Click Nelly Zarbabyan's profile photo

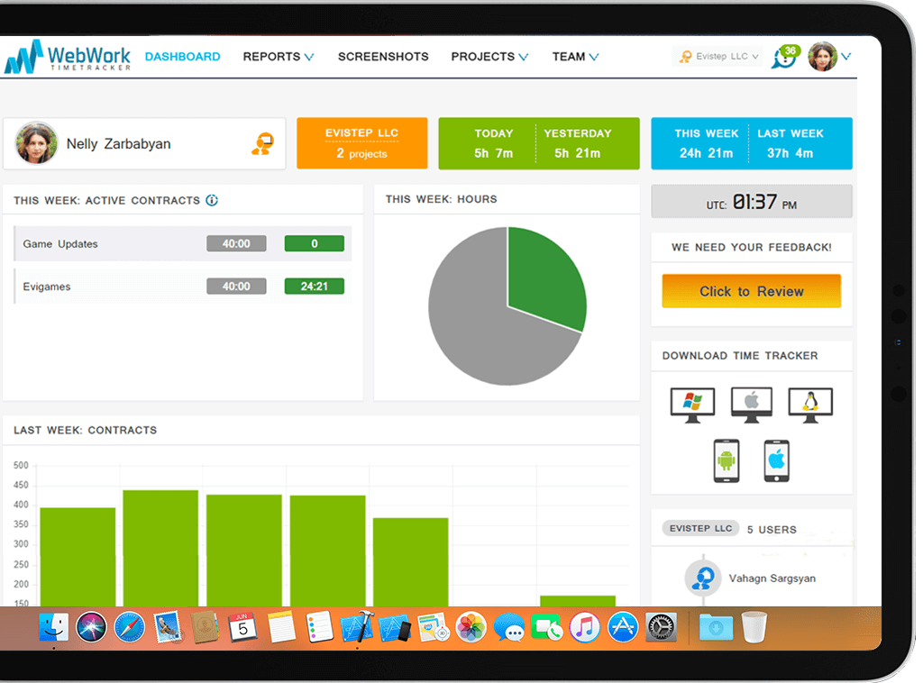click(x=36, y=143)
